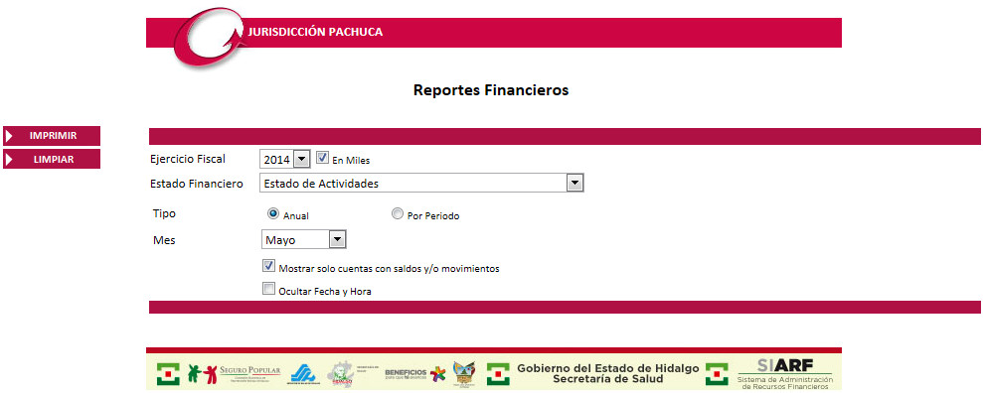
Task: Click the Hidalgo coat of arms icon
Action: click(x=464, y=373)
